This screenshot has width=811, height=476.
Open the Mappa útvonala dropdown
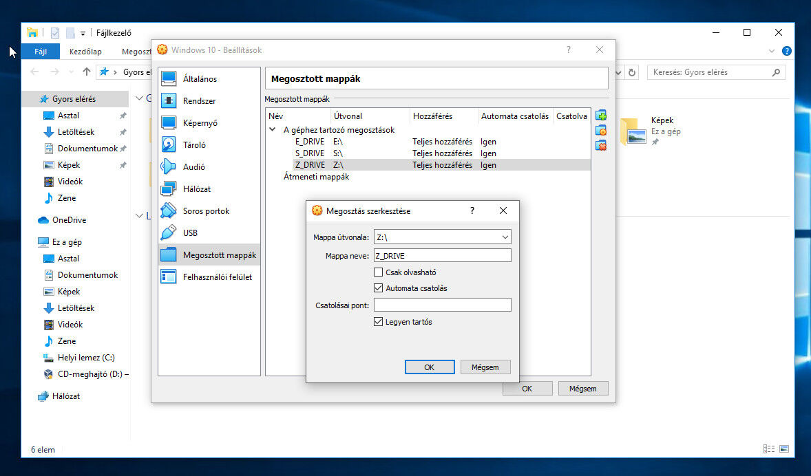tap(505, 237)
